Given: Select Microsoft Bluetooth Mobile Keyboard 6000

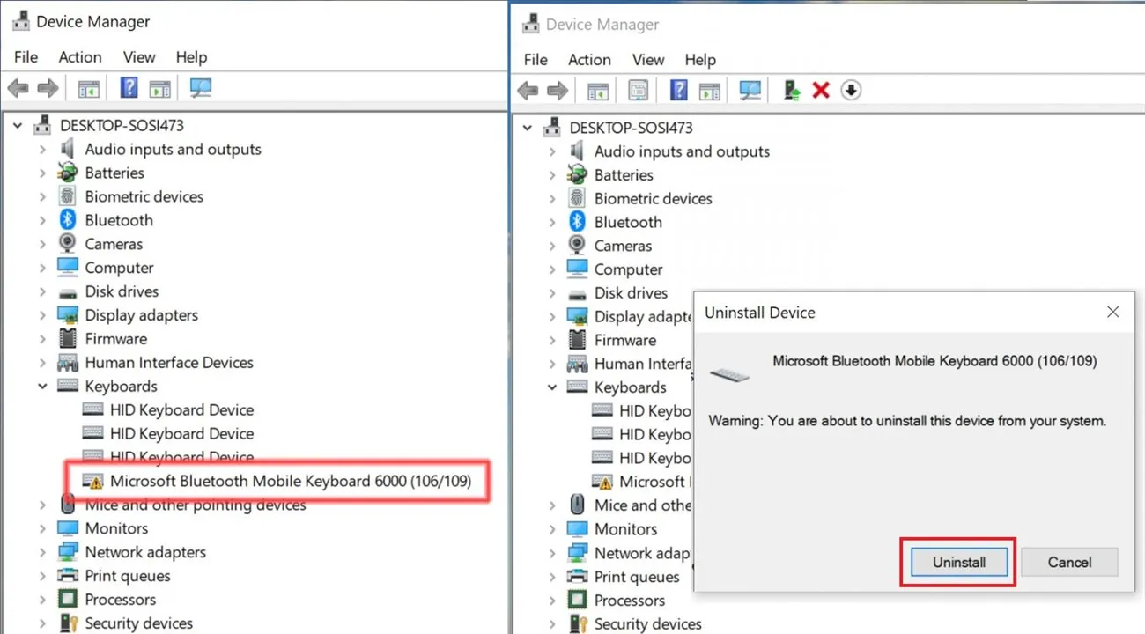Looking at the screenshot, I should (x=282, y=482).
